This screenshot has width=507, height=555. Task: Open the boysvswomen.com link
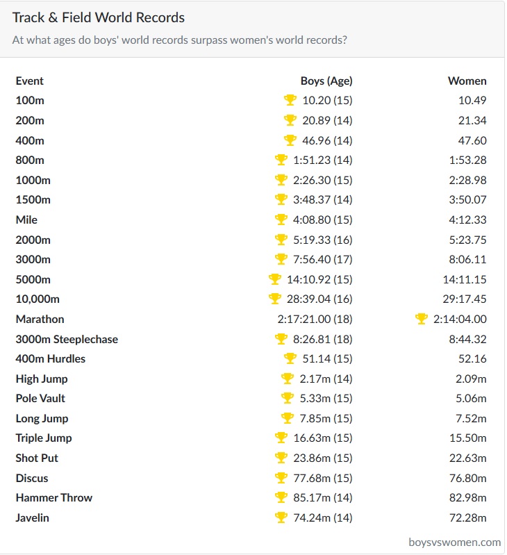[x=455, y=542]
